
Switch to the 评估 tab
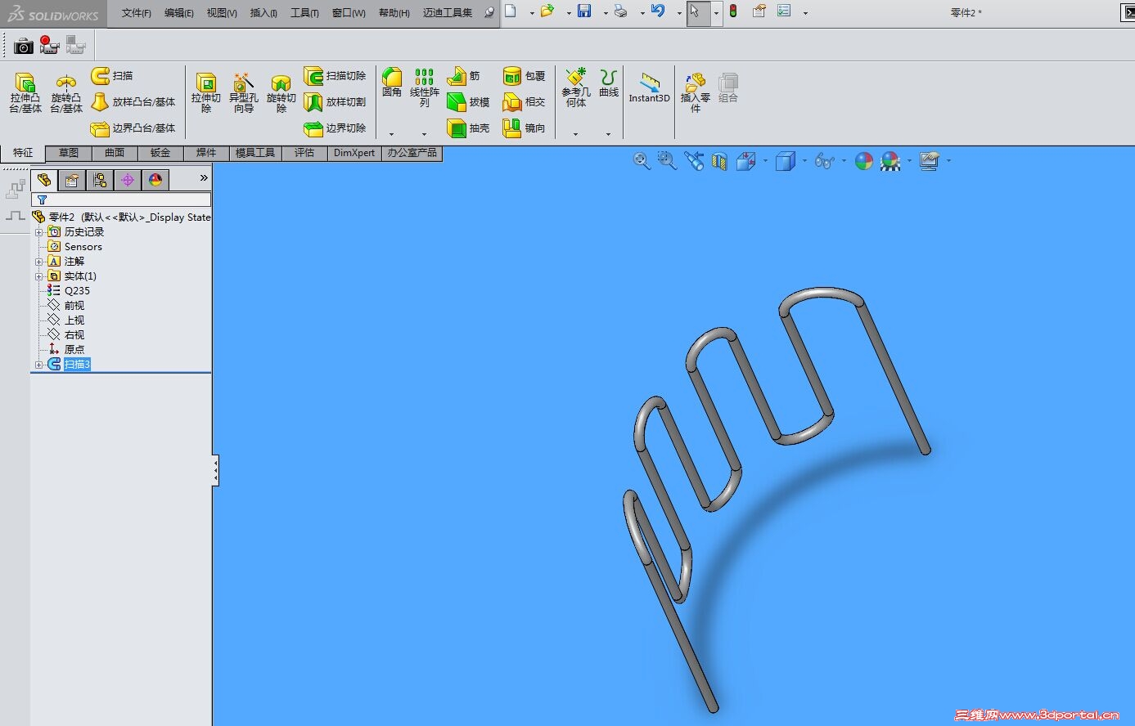(x=304, y=153)
